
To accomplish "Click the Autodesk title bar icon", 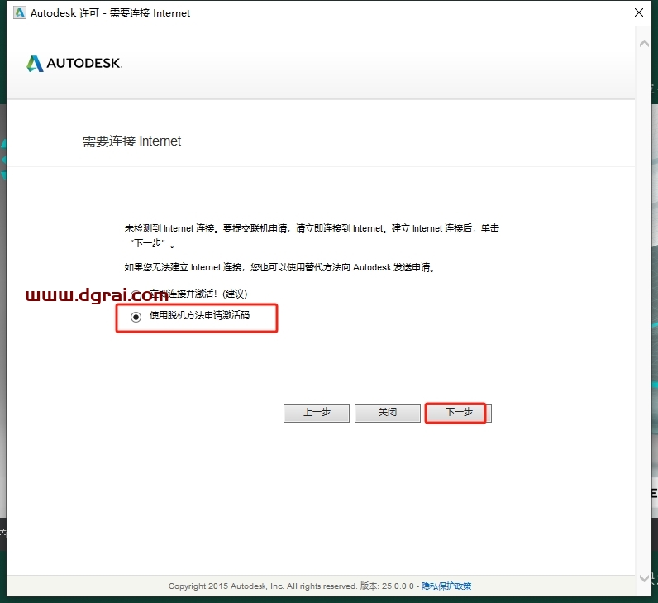I will [x=19, y=12].
